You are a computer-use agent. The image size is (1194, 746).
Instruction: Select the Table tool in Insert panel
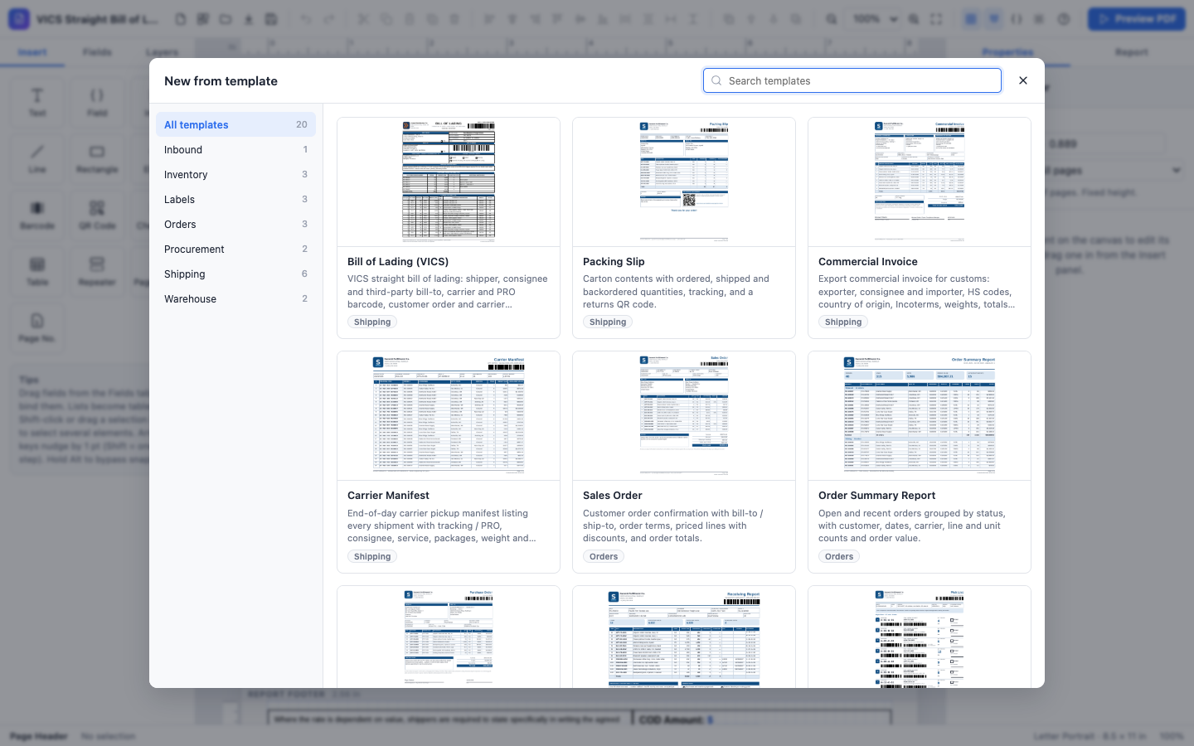[37, 271]
